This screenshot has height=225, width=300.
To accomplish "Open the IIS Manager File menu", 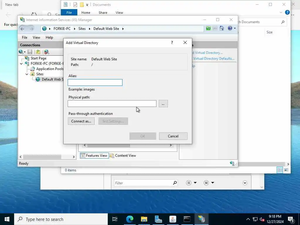I will pos(25,37).
